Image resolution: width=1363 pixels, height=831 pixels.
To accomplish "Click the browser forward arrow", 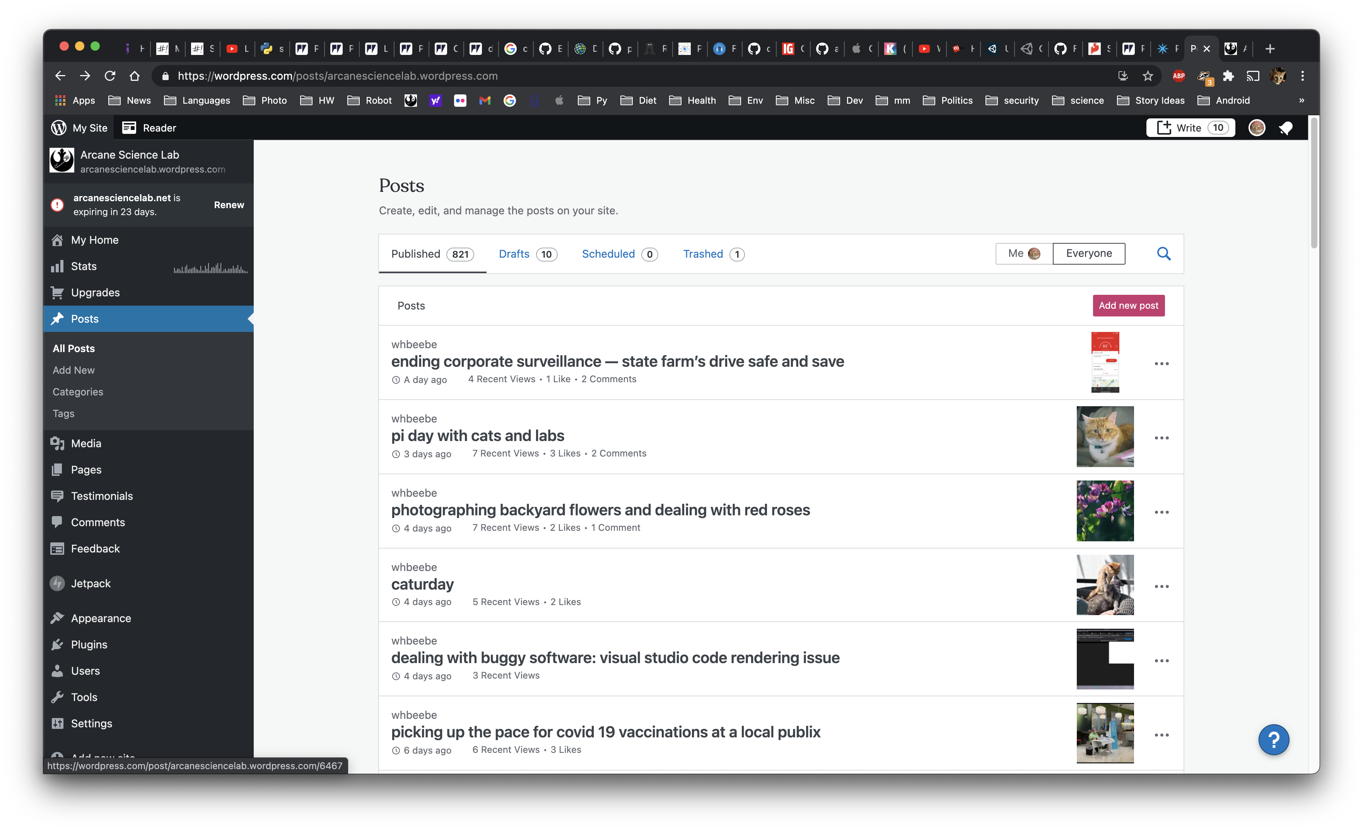I will 85,76.
